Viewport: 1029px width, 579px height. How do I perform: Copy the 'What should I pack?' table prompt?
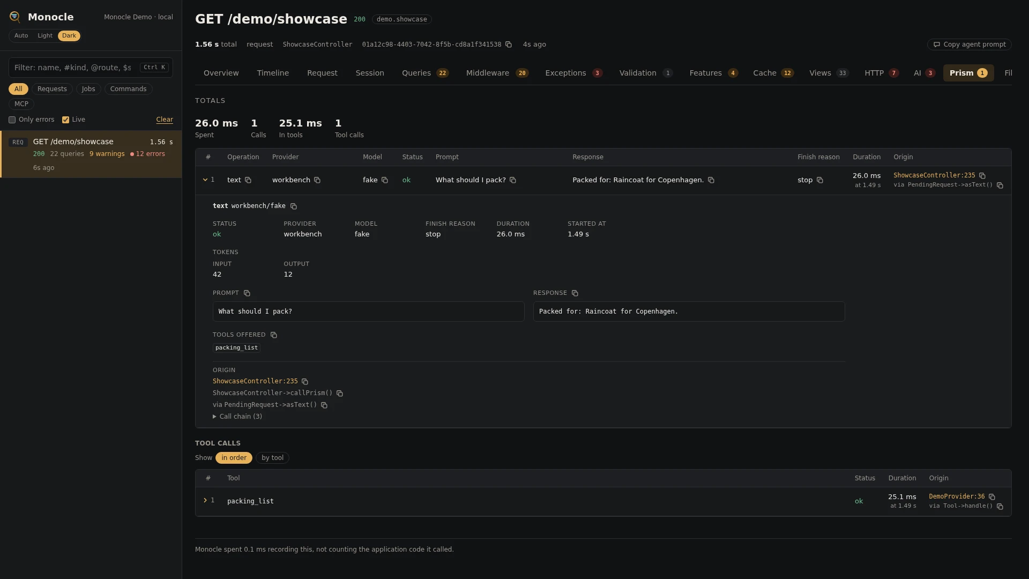pyautogui.click(x=513, y=180)
